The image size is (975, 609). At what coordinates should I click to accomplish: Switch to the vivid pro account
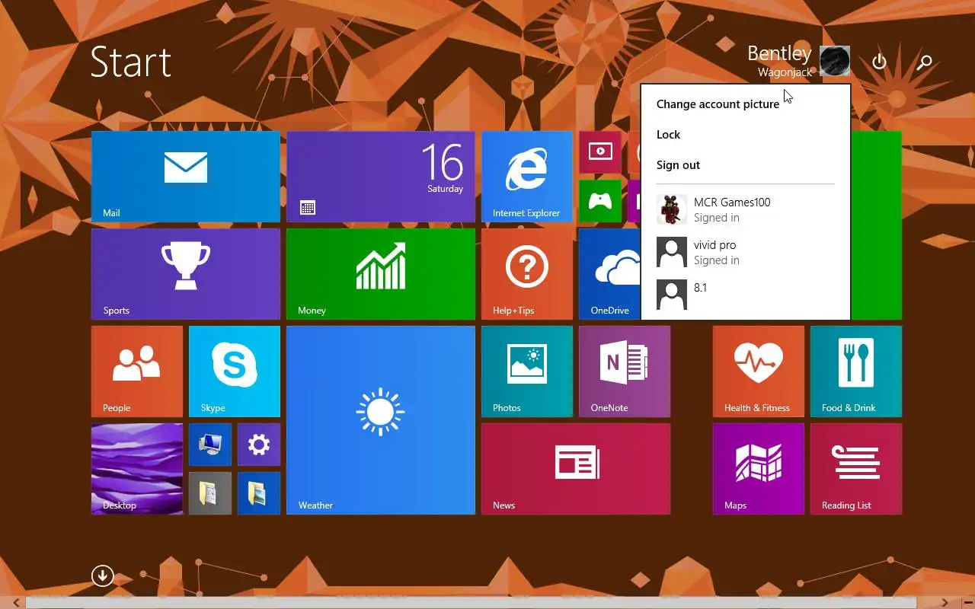coord(746,252)
